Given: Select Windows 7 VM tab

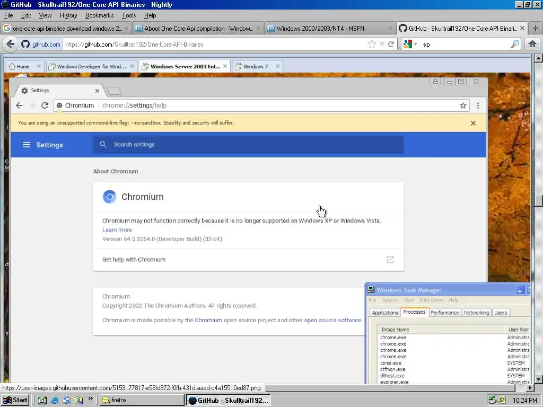Looking at the screenshot, I should 257,66.
